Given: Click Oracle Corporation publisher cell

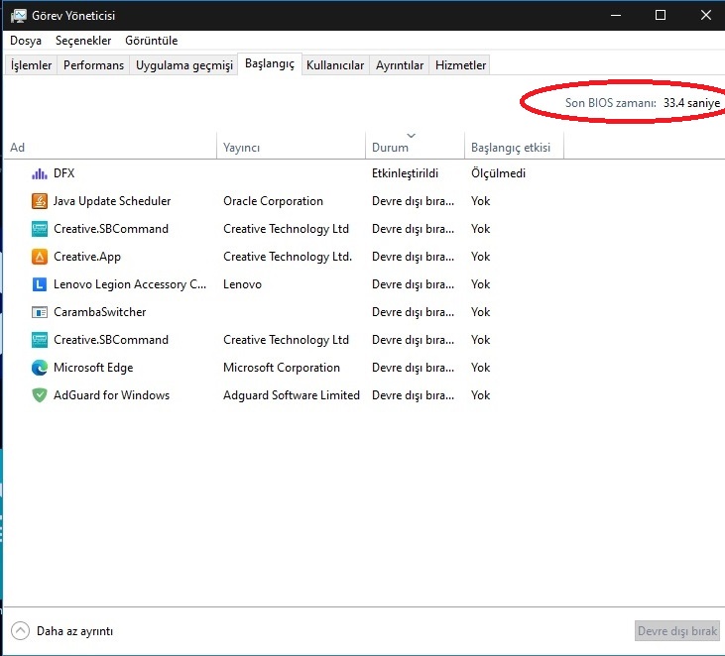Looking at the screenshot, I should click(274, 201).
